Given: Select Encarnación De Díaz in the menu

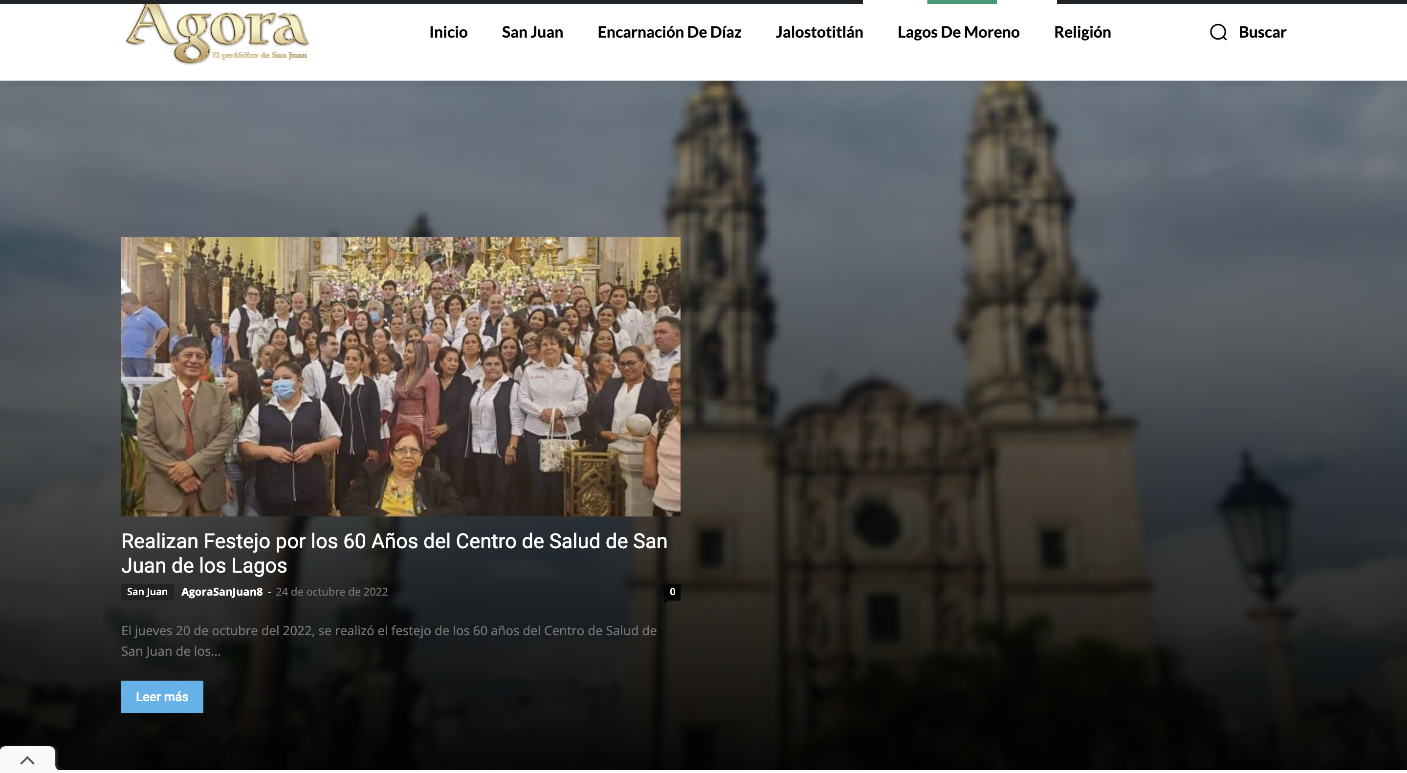Looking at the screenshot, I should 669,32.
